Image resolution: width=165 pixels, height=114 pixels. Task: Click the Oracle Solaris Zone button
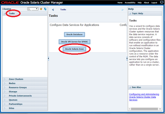click(74, 49)
